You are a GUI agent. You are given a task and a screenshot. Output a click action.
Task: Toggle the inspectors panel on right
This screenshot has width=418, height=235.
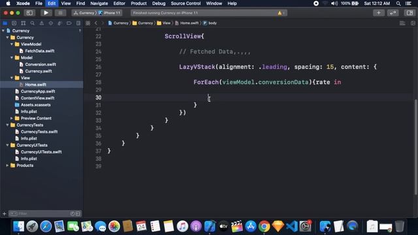coord(410,13)
